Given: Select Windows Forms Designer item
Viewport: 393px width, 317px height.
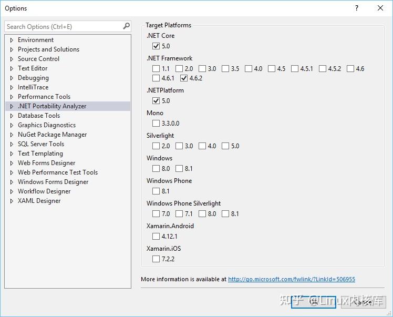Looking at the screenshot, I should [x=53, y=182].
